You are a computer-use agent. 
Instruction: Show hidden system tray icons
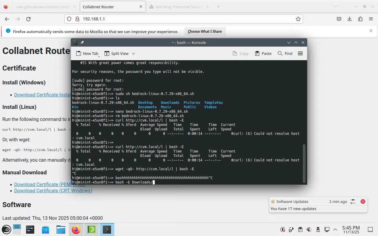click(335, 230)
